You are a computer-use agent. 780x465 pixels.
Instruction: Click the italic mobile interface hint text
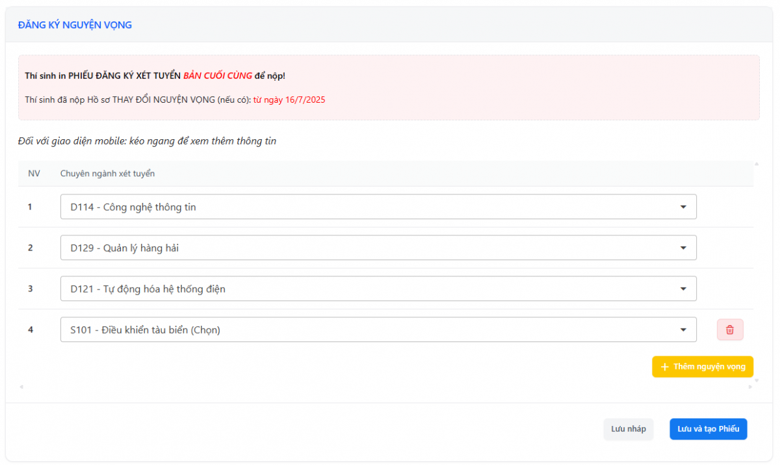(148, 141)
